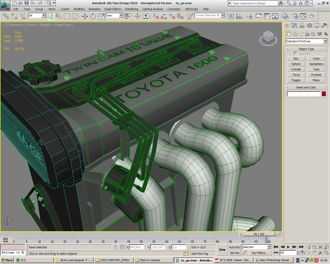The height and width of the screenshot is (264, 330).
Task: Open the Lighting Analysis menu
Action: tap(153, 9)
